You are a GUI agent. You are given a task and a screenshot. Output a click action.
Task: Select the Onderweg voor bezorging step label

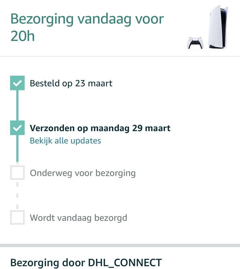pos(83,173)
